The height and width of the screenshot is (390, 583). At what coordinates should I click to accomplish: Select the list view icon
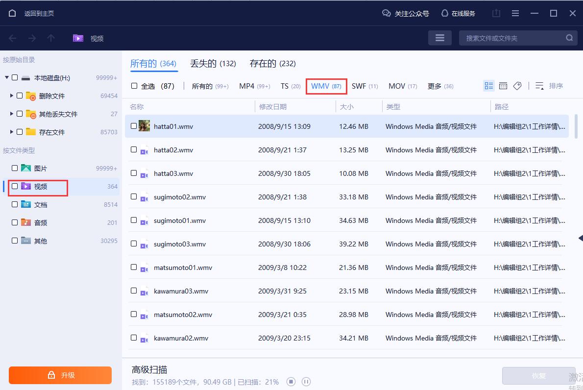point(503,85)
